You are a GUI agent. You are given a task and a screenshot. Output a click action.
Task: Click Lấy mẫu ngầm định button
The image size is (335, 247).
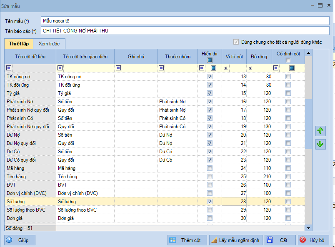point(235,240)
